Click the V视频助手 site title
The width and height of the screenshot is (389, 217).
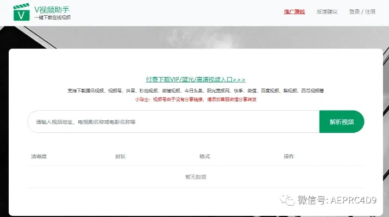[x=51, y=9]
